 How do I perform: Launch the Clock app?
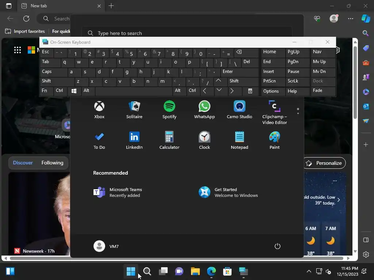pyautogui.click(x=205, y=140)
